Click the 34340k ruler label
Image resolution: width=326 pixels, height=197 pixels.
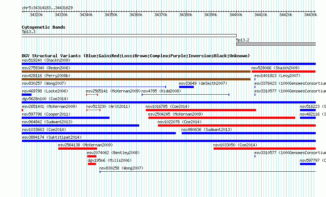(x=86, y=15)
